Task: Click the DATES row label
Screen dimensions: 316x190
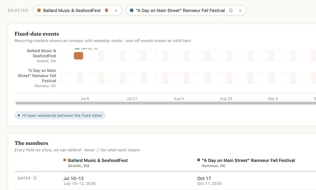Action: click(24, 178)
